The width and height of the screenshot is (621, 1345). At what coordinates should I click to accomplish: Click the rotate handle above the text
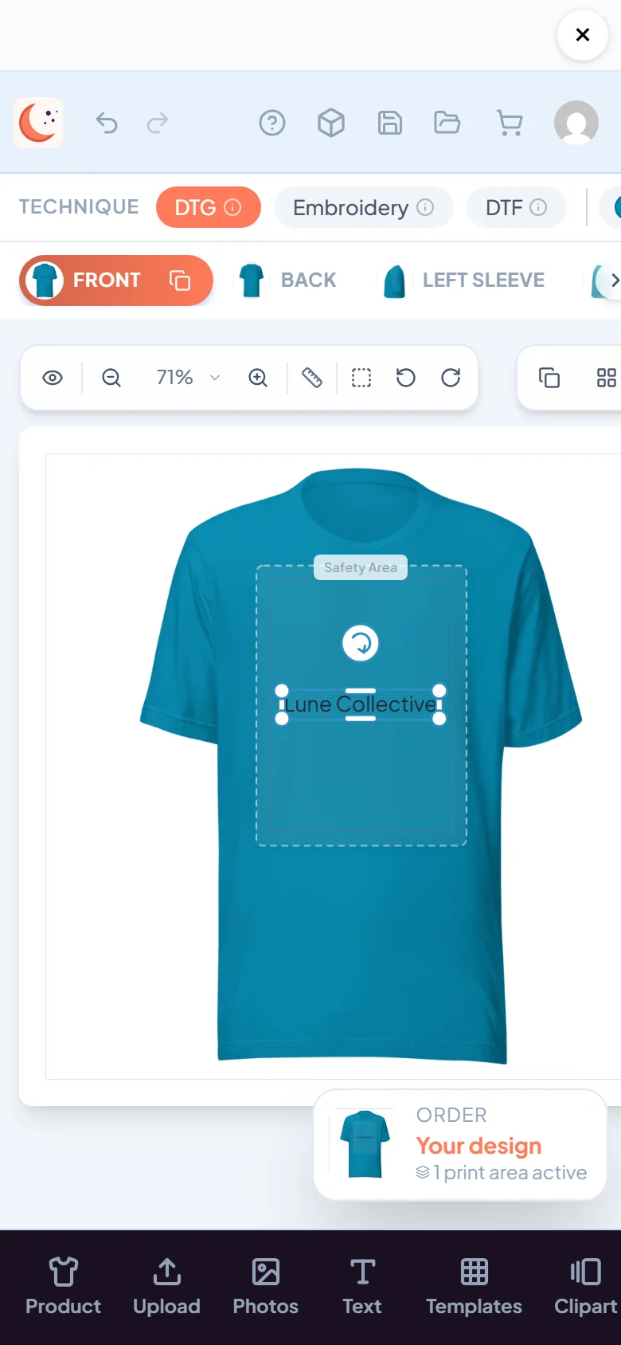tap(361, 643)
